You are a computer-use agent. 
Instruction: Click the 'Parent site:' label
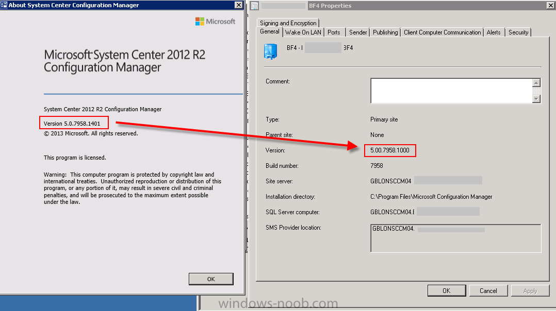(279, 135)
